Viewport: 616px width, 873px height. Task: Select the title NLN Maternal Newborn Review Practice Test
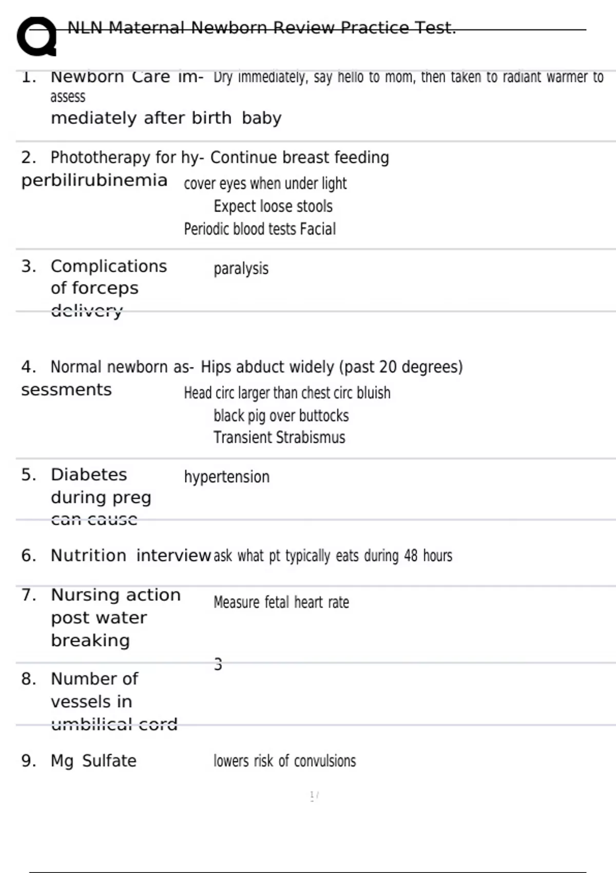coord(262,27)
